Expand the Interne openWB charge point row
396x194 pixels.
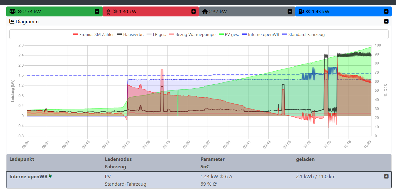pos(386,176)
